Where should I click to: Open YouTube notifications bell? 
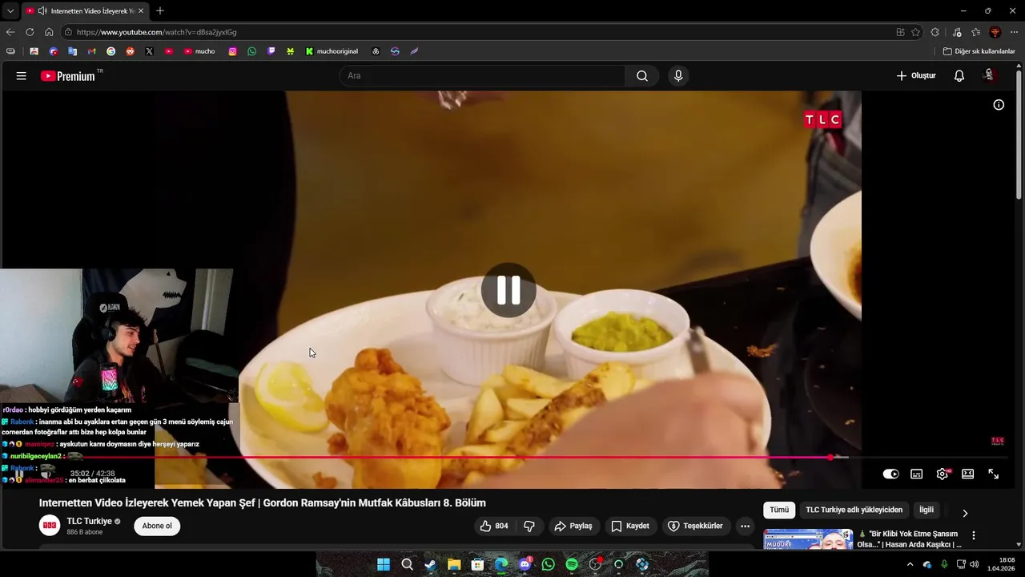[959, 76]
